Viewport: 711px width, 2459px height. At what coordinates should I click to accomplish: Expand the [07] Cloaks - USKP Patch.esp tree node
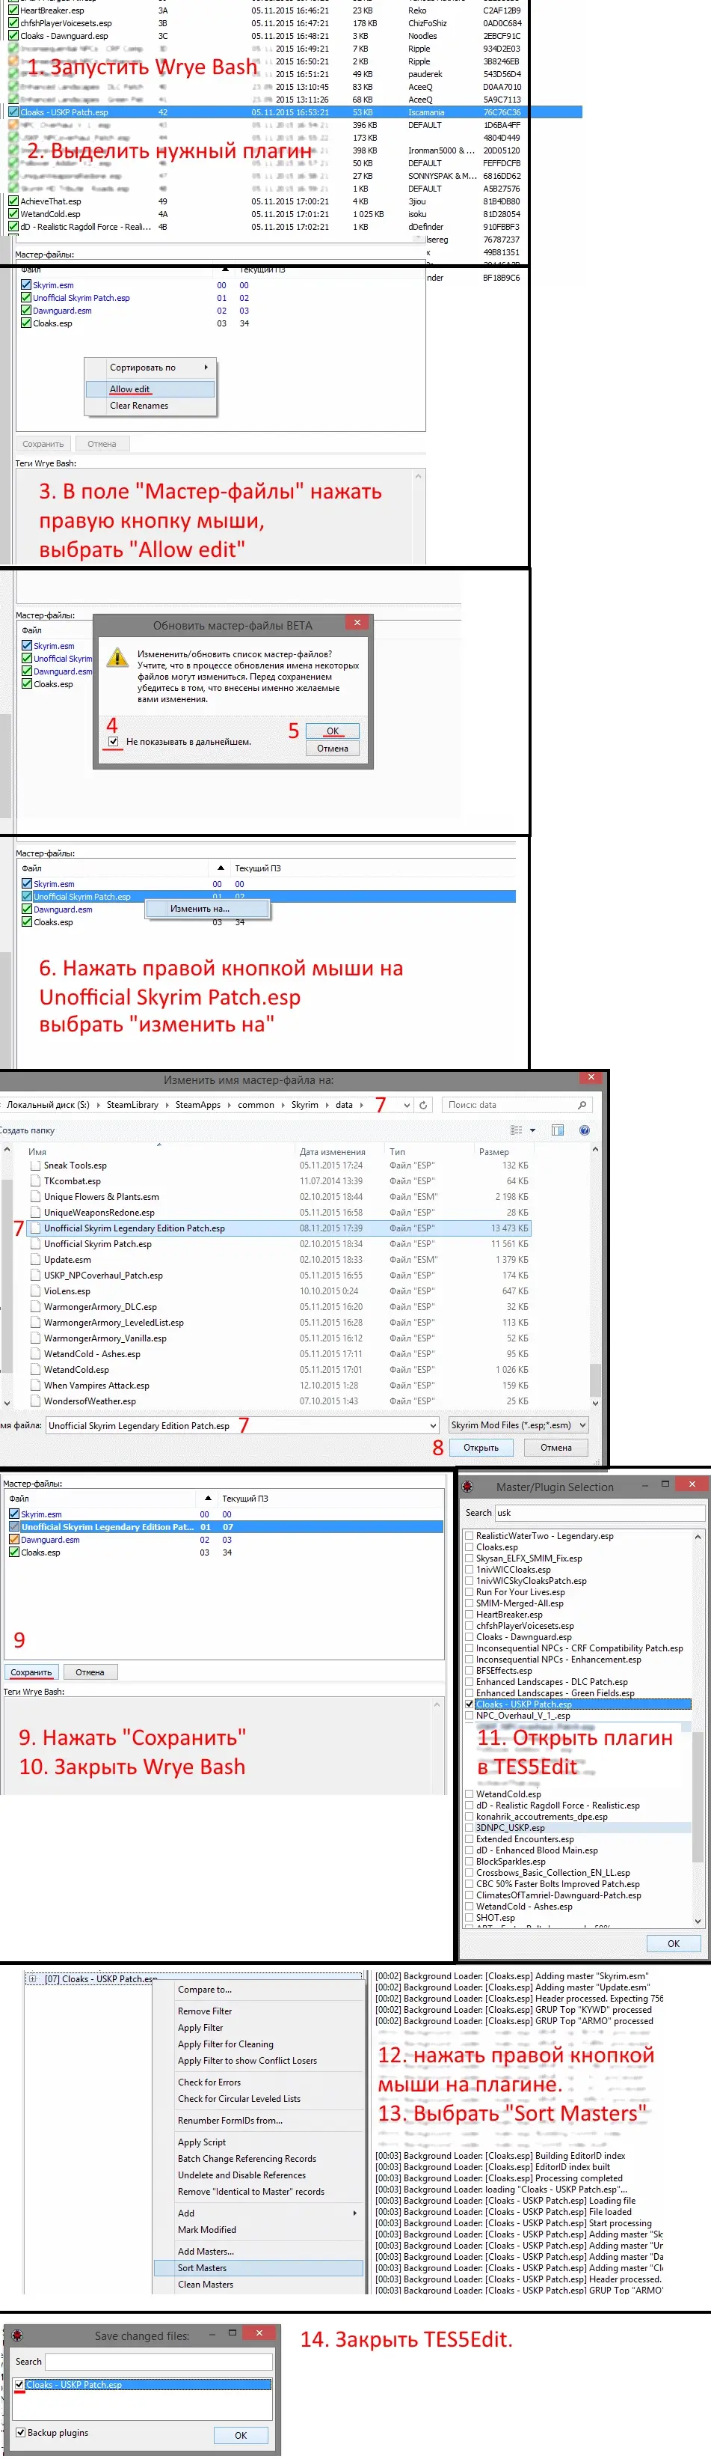(x=32, y=1979)
